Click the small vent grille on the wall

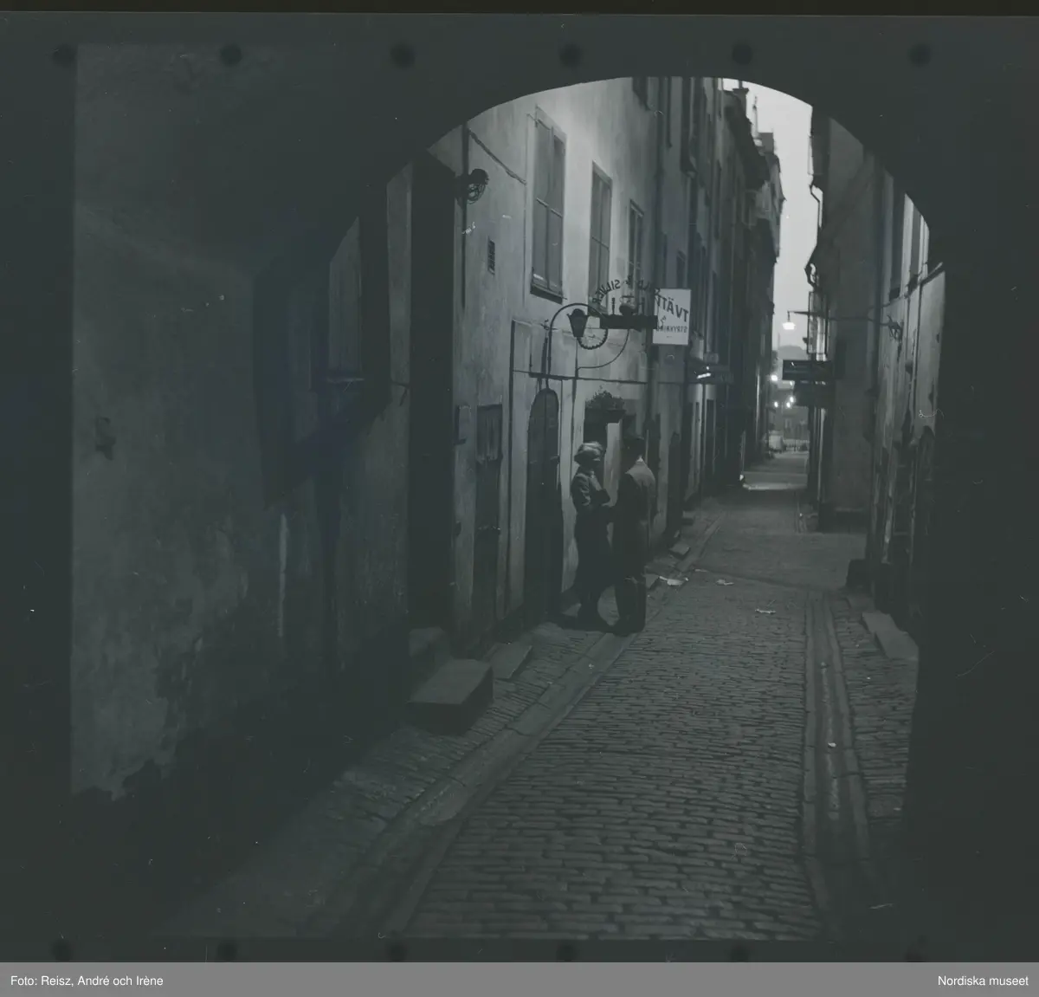(492, 256)
